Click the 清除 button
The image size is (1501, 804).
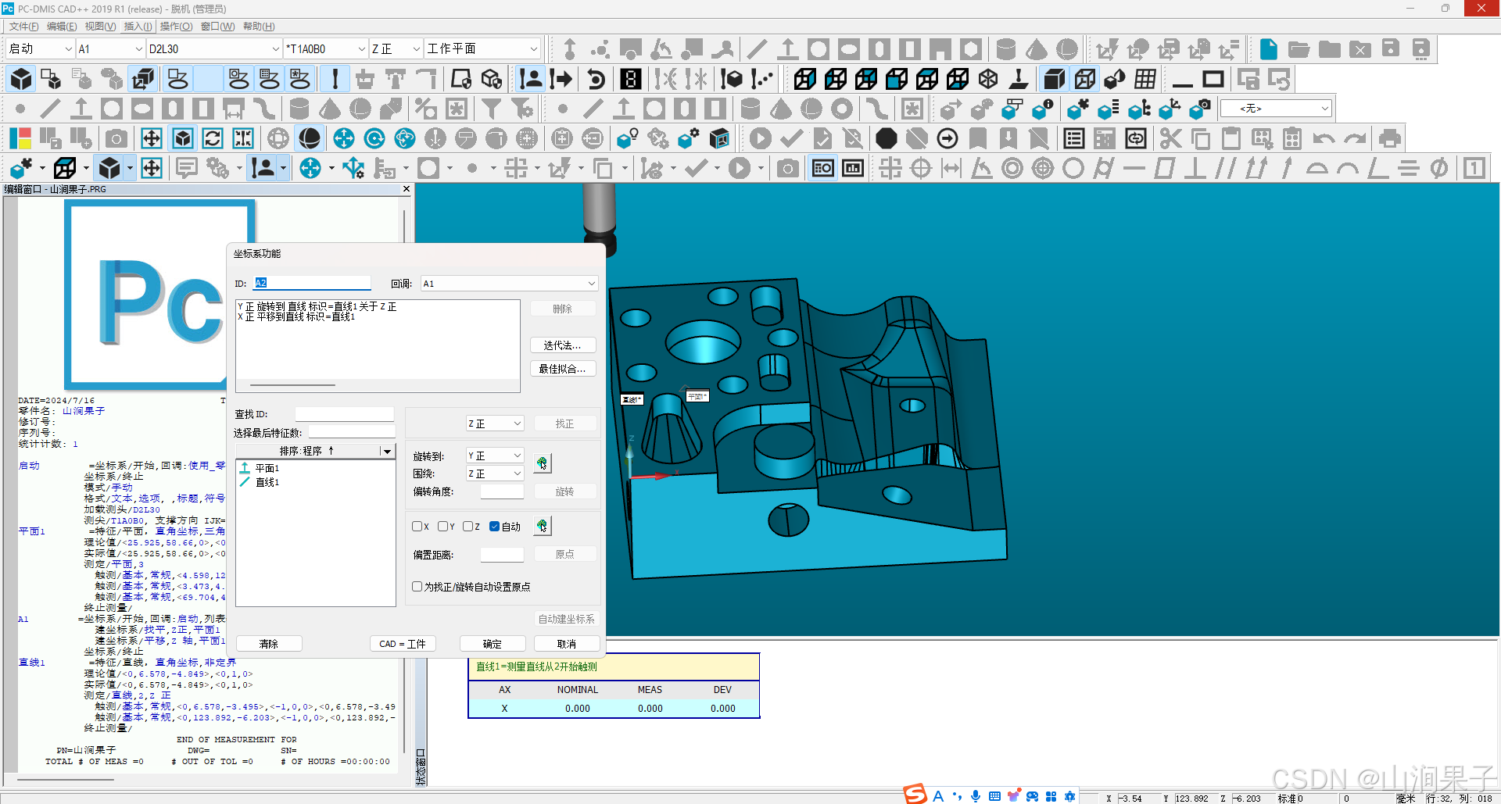269,644
